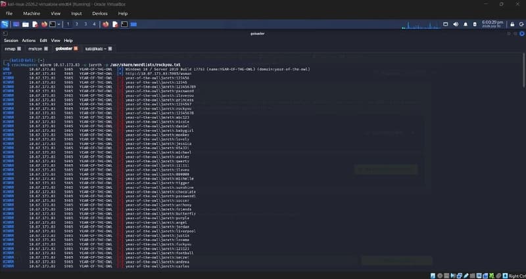This screenshot has height=279, width=526.
Task: Switch to workspace 3
Action: pos(85,24)
